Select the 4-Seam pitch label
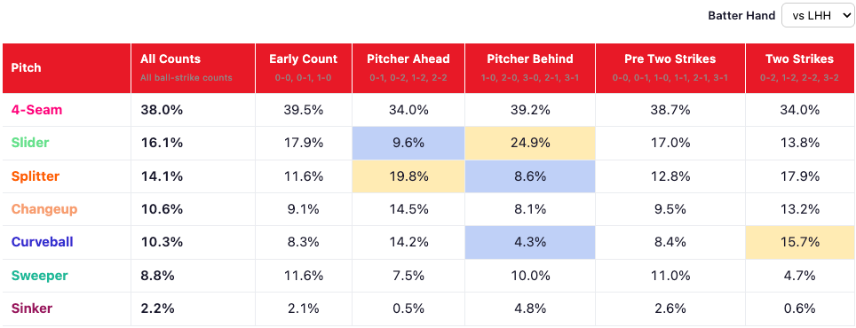This screenshot has width=856, height=328. (x=36, y=110)
